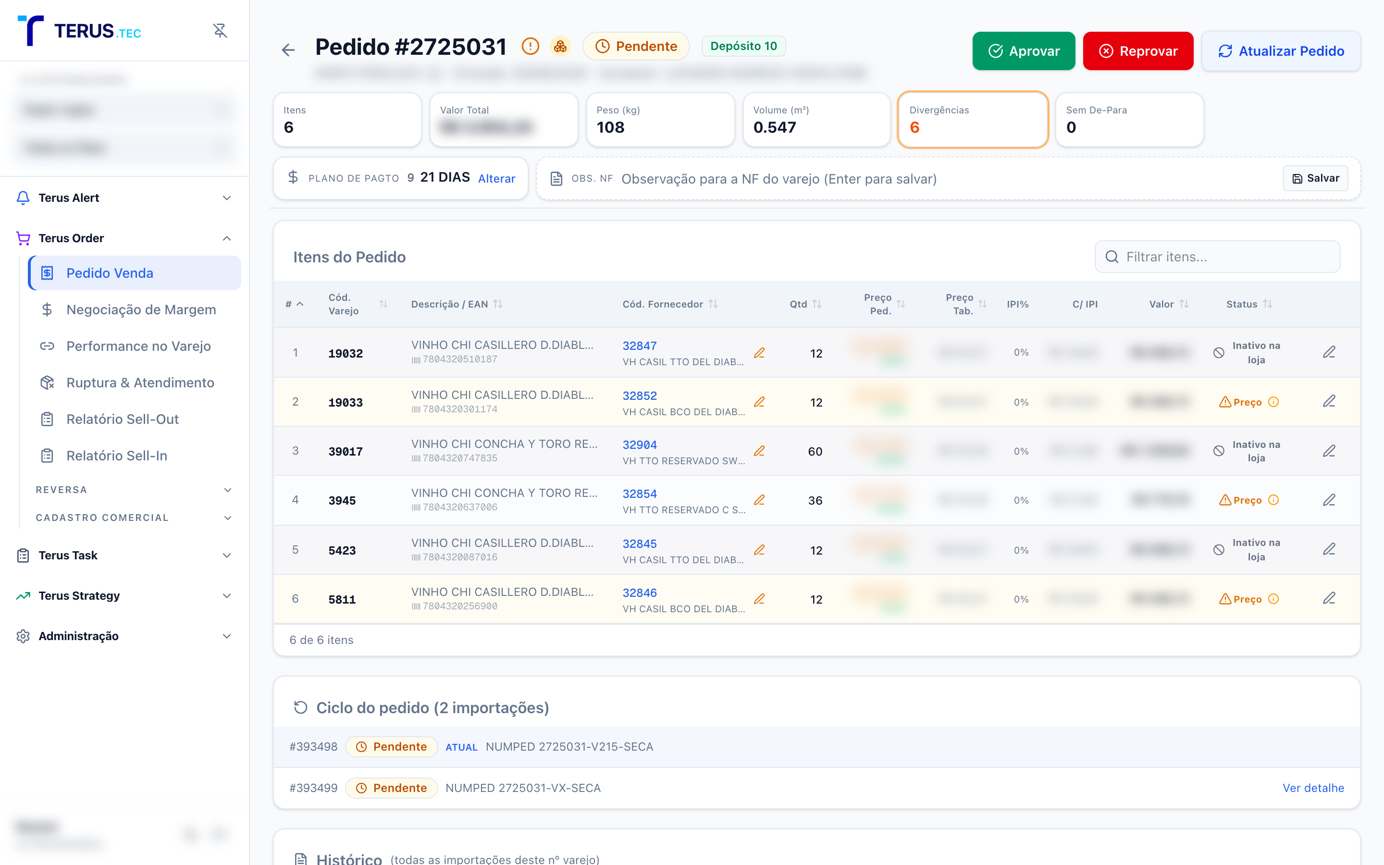Viewport: 1384px width, 865px height.
Task: Click the Depósito 10 badge
Action: [x=743, y=46]
